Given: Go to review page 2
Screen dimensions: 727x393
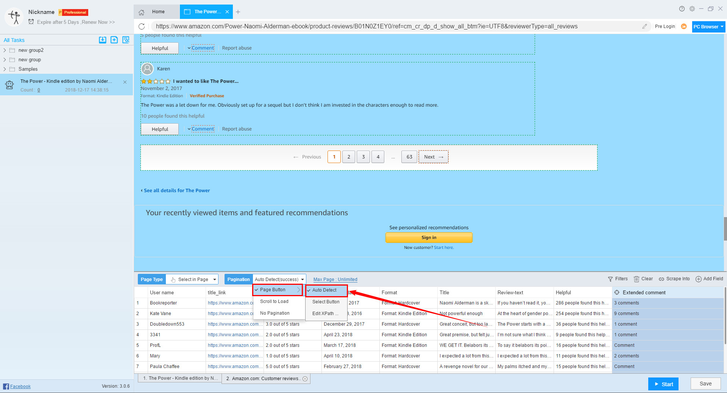Looking at the screenshot, I should point(349,157).
